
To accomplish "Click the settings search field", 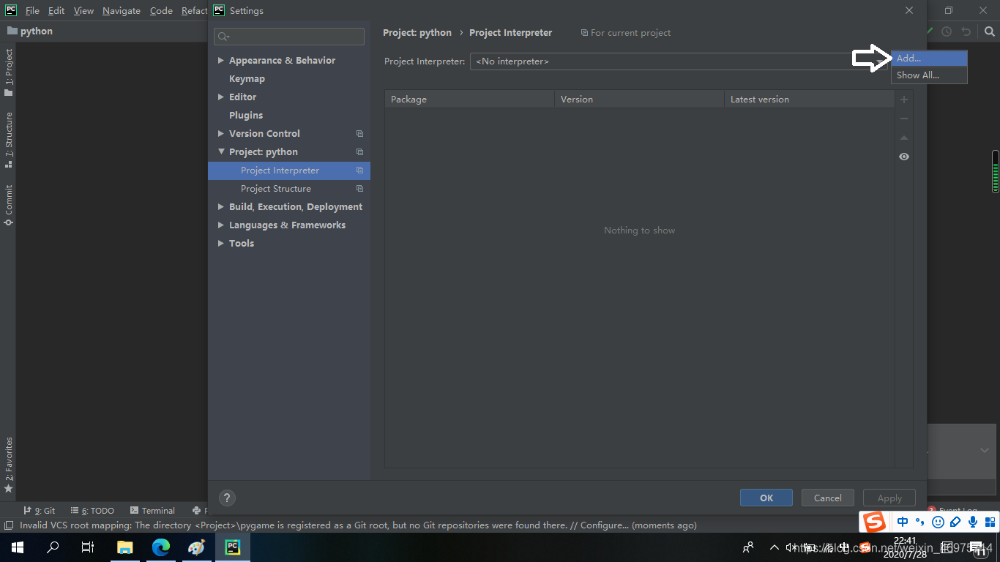I will click(x=289, y=37).
